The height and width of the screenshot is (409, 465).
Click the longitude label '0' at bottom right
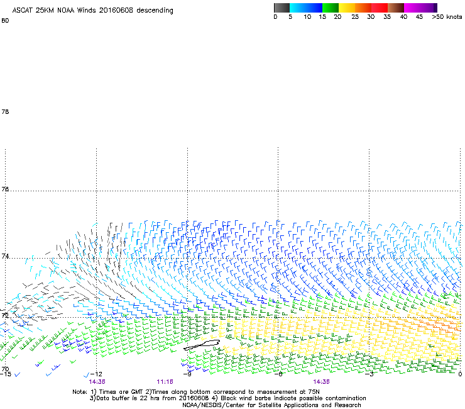point(460,374)
